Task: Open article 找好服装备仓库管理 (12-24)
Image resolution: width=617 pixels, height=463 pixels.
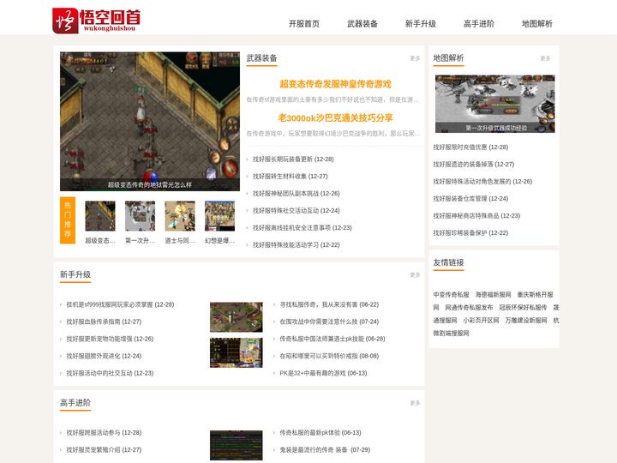Action: 470,198
